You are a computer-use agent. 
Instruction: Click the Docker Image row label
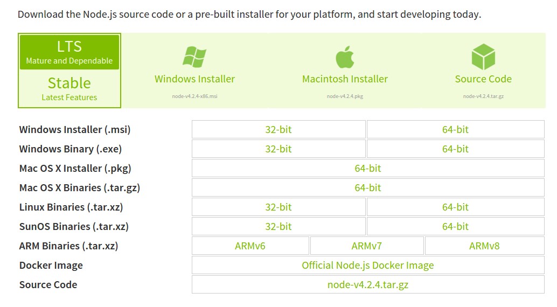coord(51,266)
